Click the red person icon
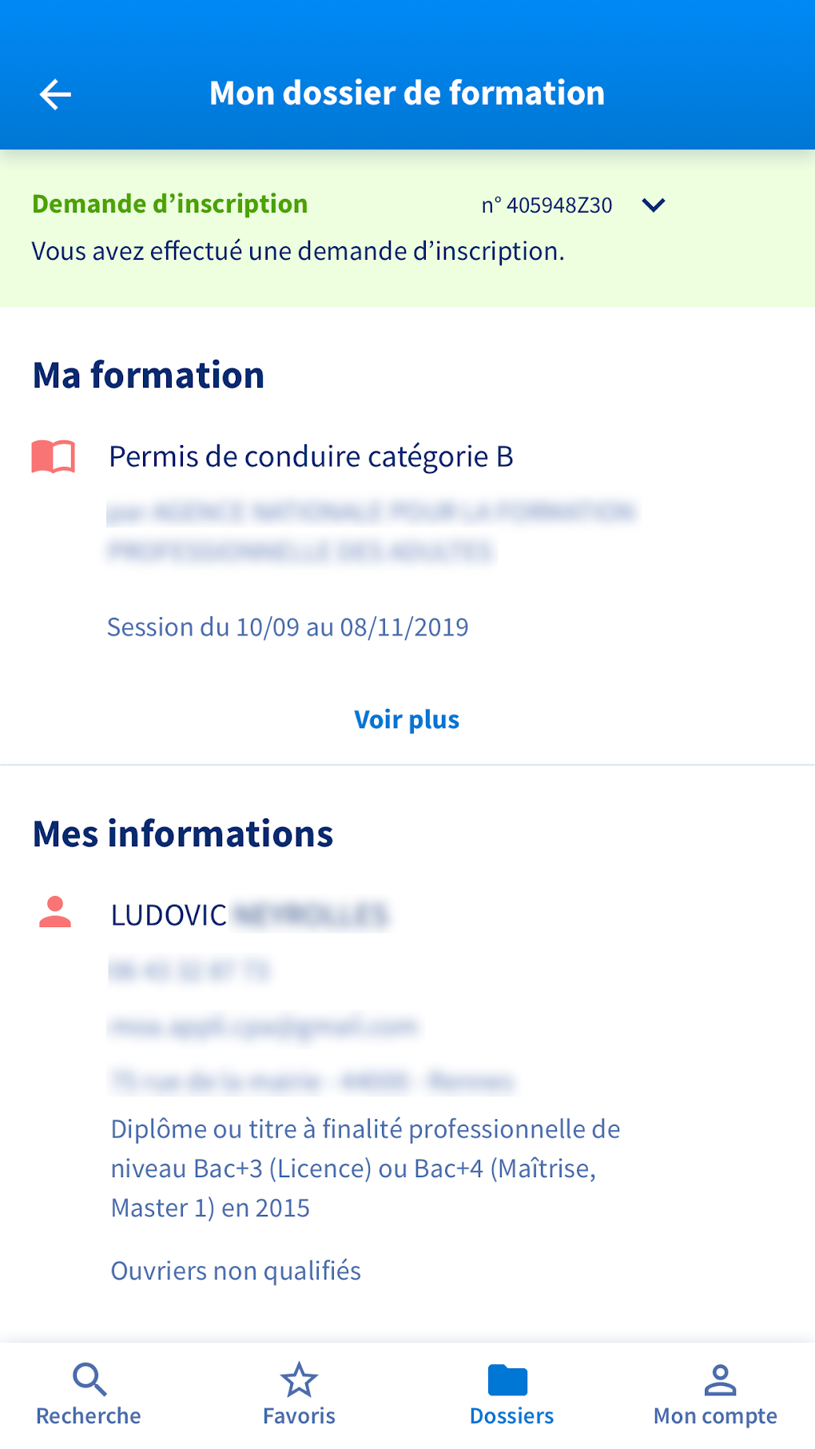The image size is (815, 1449). coord(55,913)
